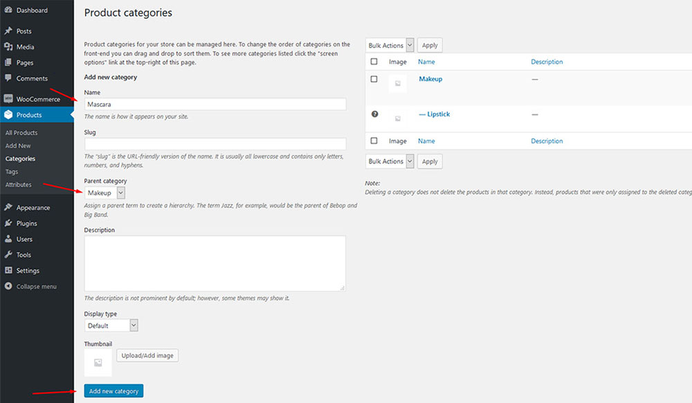Click the Plugins plug icon
692x403 pixels.
[8, 223]
